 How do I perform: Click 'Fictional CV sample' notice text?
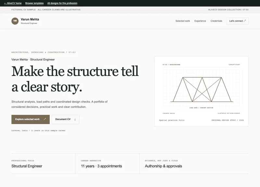point(46,10)
